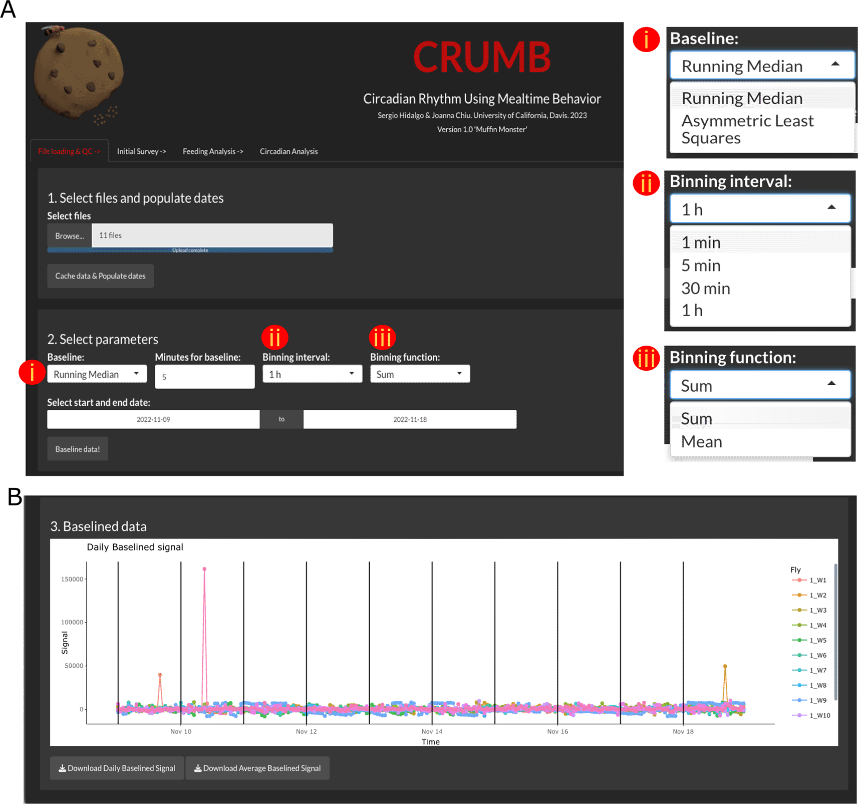The height and width of the screenshot is (804, 858).
Task: Click Cache data & Populate dates button
Action: [100, 276]
